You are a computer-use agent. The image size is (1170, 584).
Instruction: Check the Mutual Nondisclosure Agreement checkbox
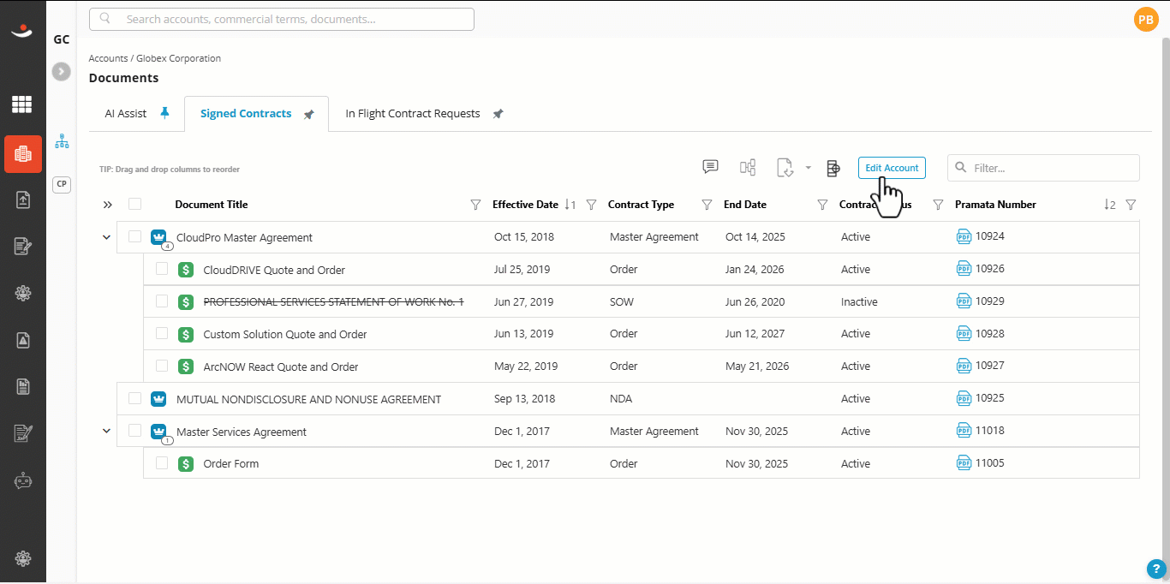pyautogui.click(x=134, y=398)
